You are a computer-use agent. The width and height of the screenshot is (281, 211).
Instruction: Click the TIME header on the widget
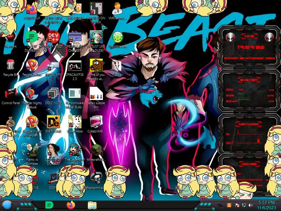[249, 37]
